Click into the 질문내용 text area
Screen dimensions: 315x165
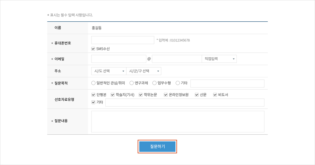(x=178, y=122)
